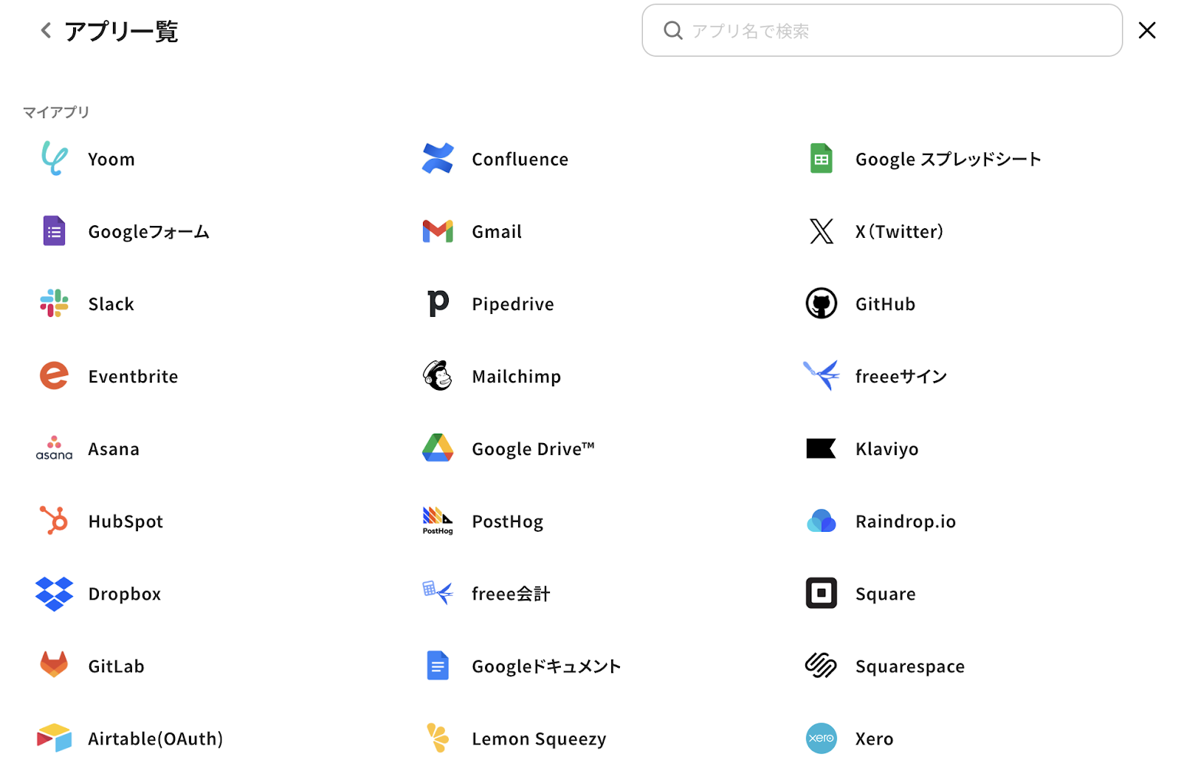Image resolution: width=1181 pixels, height=774 pixels.
Task: Click the Google Drive triangle icon
Action: [x=438, y=448]
